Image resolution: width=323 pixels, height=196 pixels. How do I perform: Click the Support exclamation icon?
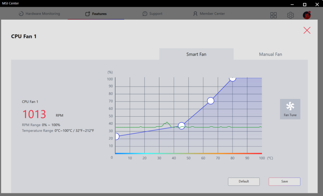point(145,14)
